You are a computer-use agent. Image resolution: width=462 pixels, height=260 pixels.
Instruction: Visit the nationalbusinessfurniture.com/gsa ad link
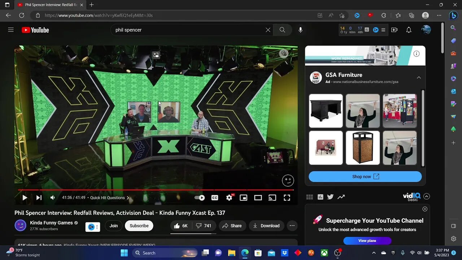pos(366,82)
